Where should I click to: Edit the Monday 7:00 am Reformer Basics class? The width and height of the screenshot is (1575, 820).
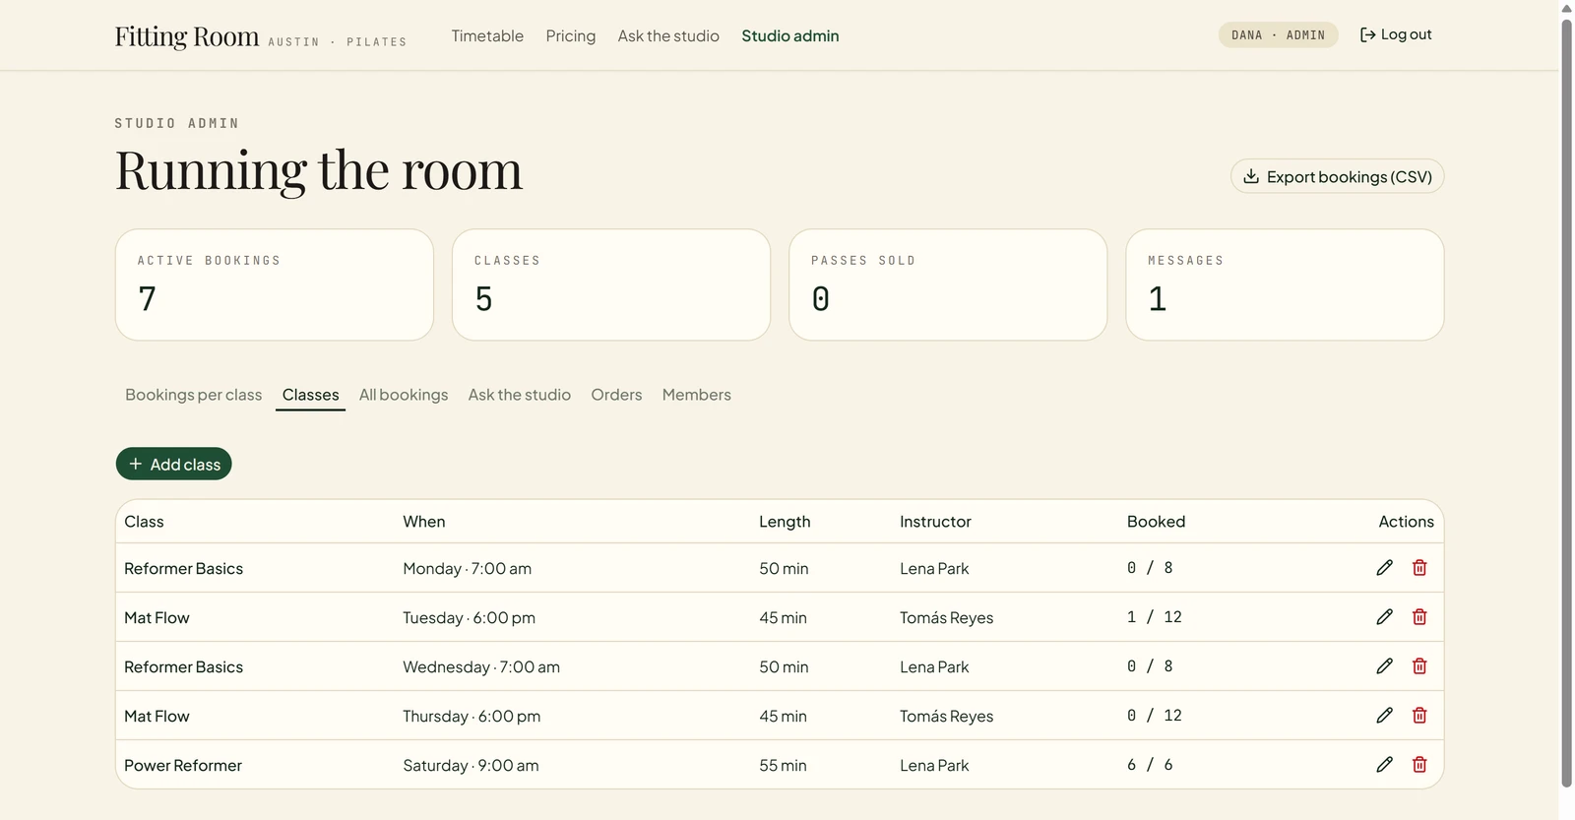(1384, 568)
